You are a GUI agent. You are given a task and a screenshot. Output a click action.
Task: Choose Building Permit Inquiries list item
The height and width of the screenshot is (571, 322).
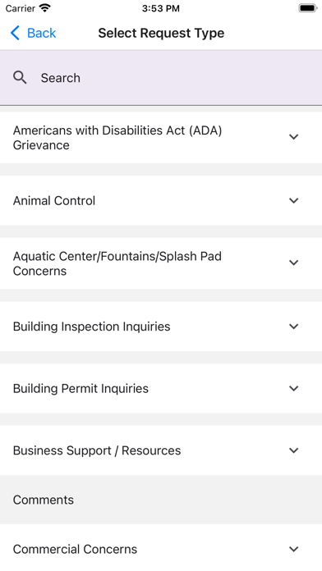coord(161,389)
